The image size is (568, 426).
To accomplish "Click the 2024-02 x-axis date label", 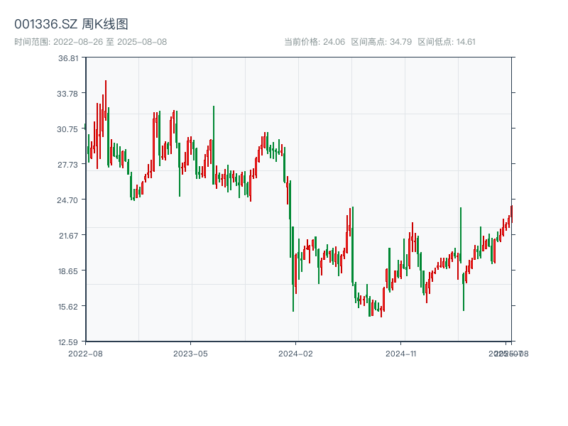I will tap(296, 353).
